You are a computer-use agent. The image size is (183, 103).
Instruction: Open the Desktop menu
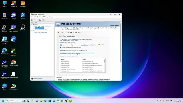pyautogui.click(x=39, y=17)
